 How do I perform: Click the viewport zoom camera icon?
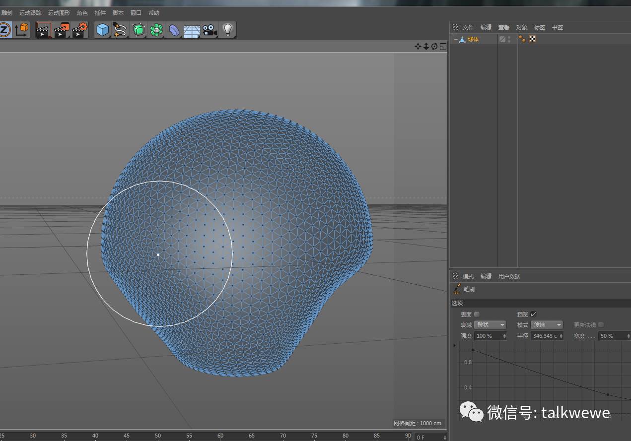tap(426, 46)
